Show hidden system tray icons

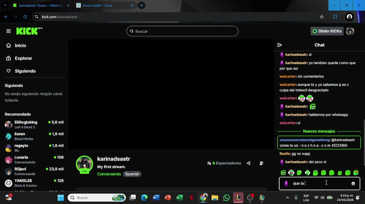pyautogui.click(x=287, y=197)
